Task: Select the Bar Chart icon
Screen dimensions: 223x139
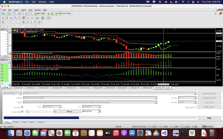Action: pyautogui.click(x=3, y=18)
